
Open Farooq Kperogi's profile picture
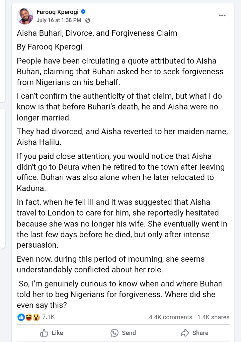(x=25, y=16)
